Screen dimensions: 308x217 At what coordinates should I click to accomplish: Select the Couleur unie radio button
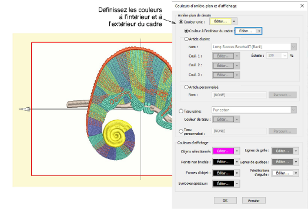[x=181, y=22]
